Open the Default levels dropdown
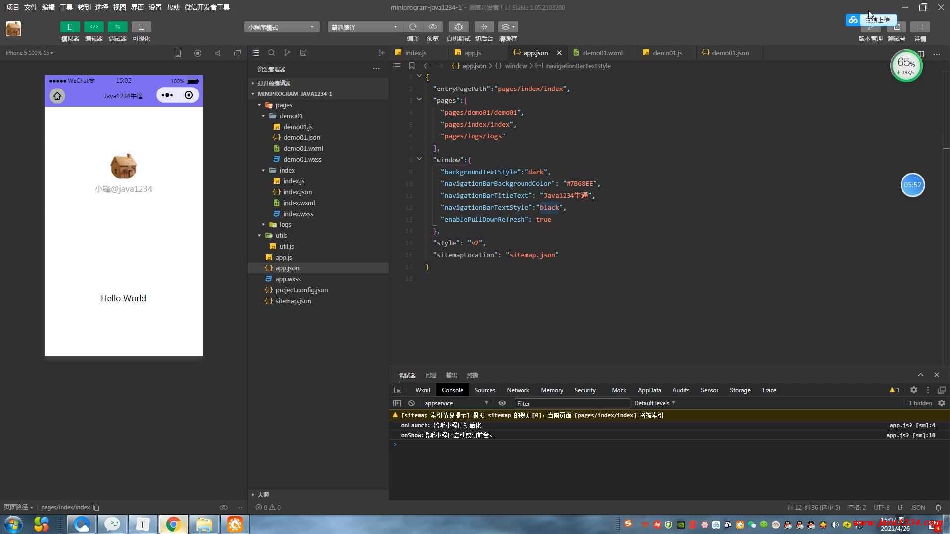 (x=655, y=403)
